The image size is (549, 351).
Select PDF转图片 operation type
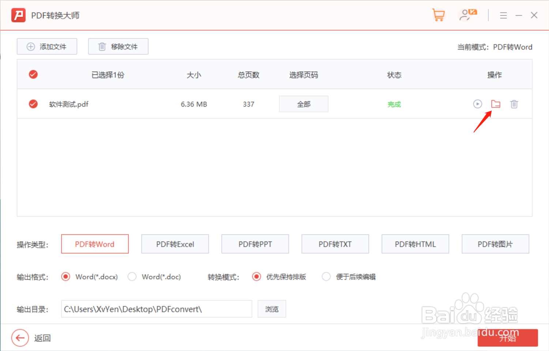(495, 244)
